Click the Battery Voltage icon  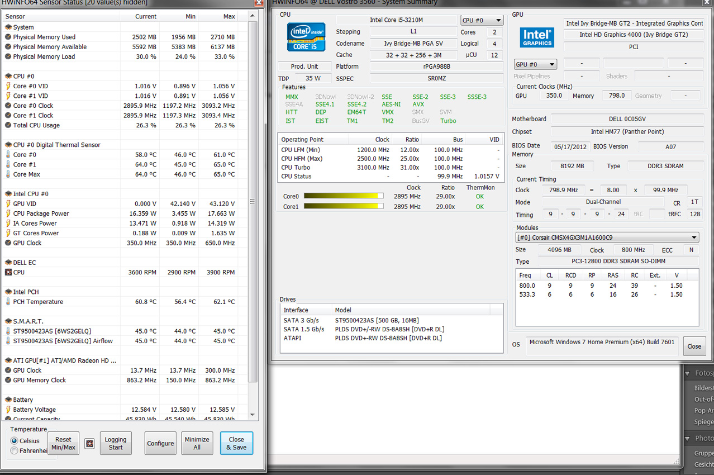click(x=8, y=410)
